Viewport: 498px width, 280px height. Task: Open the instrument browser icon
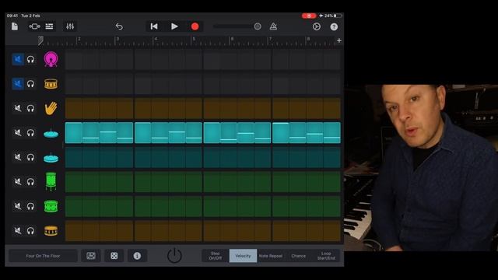(x=34, y=26)
